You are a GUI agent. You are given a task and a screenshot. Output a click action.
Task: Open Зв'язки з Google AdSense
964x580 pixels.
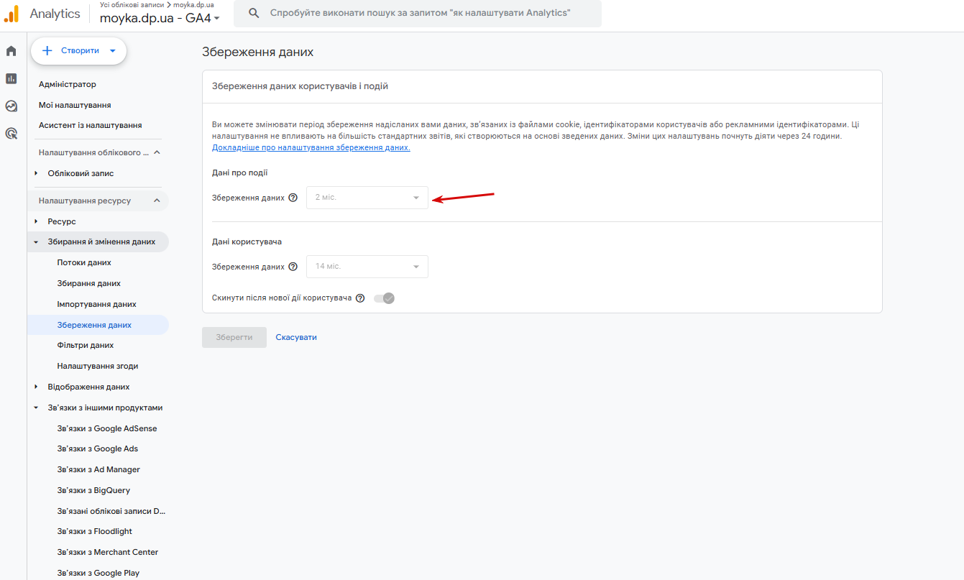[x=107, y=428]
